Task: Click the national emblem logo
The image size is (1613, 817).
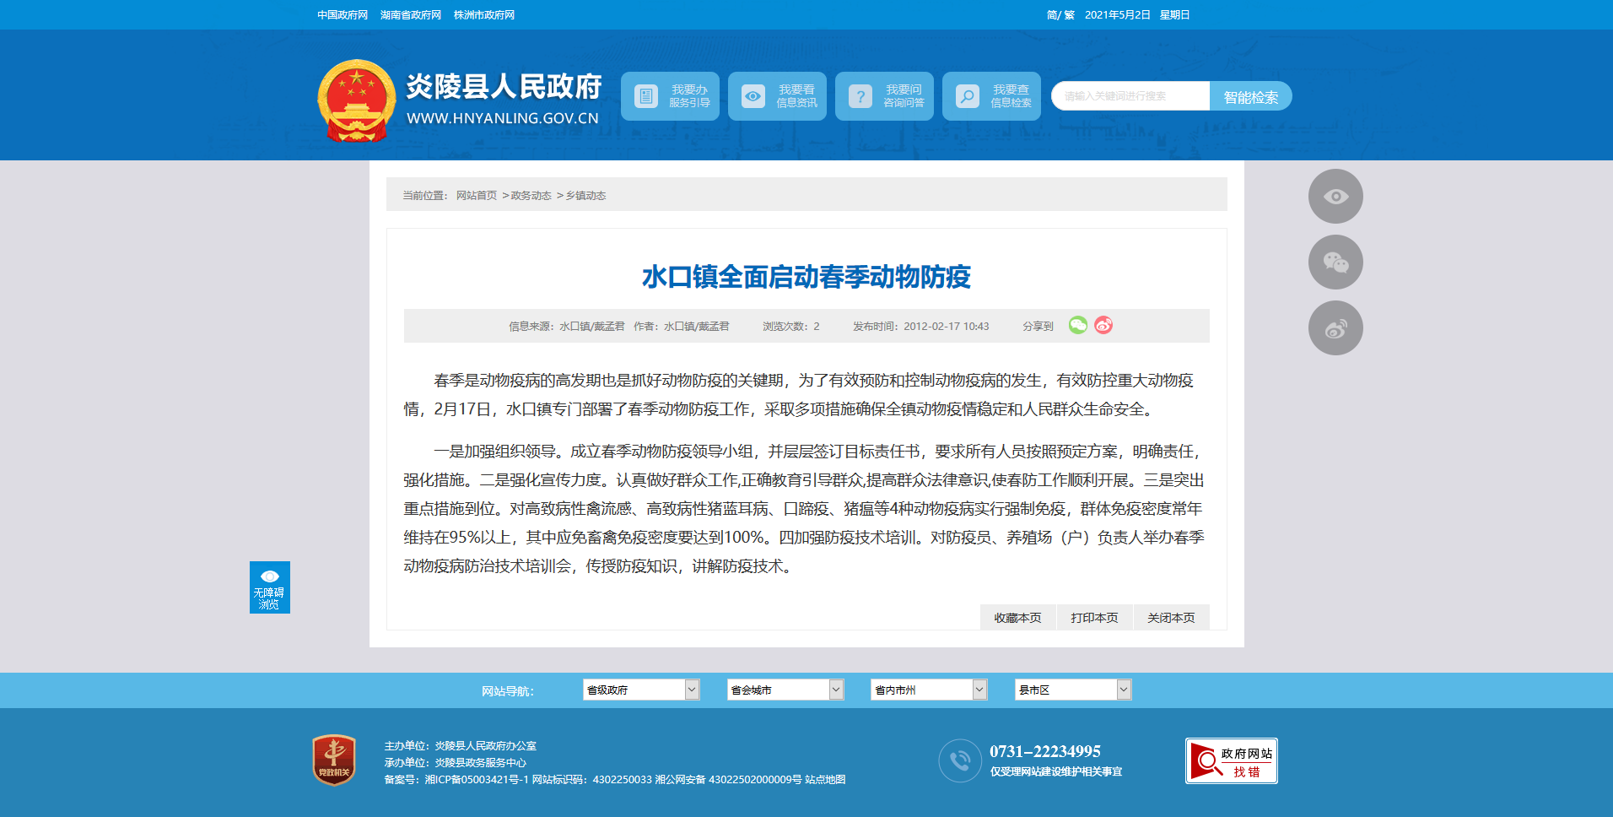Action: click(357, 100)
